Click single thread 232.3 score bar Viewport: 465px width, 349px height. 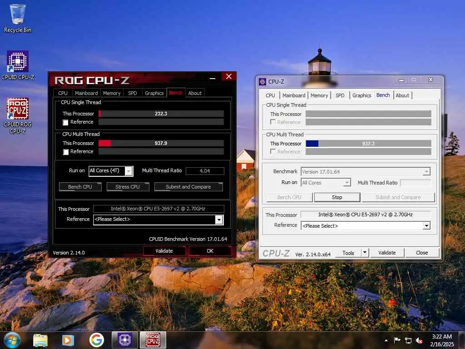coord(161,114)
